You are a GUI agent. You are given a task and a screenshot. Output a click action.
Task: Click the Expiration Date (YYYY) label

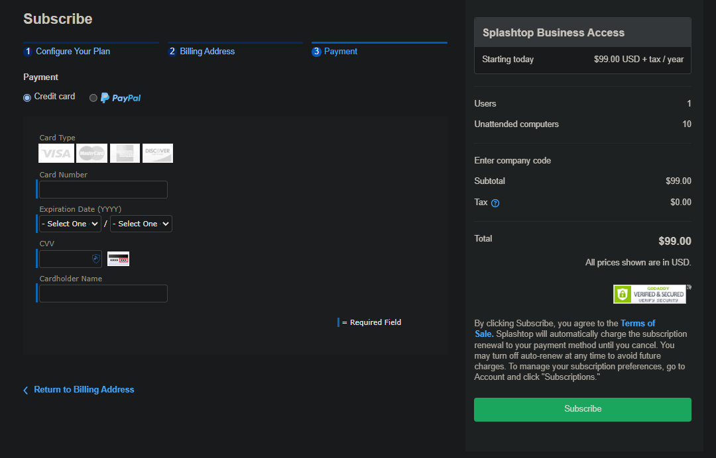(80, 209)
